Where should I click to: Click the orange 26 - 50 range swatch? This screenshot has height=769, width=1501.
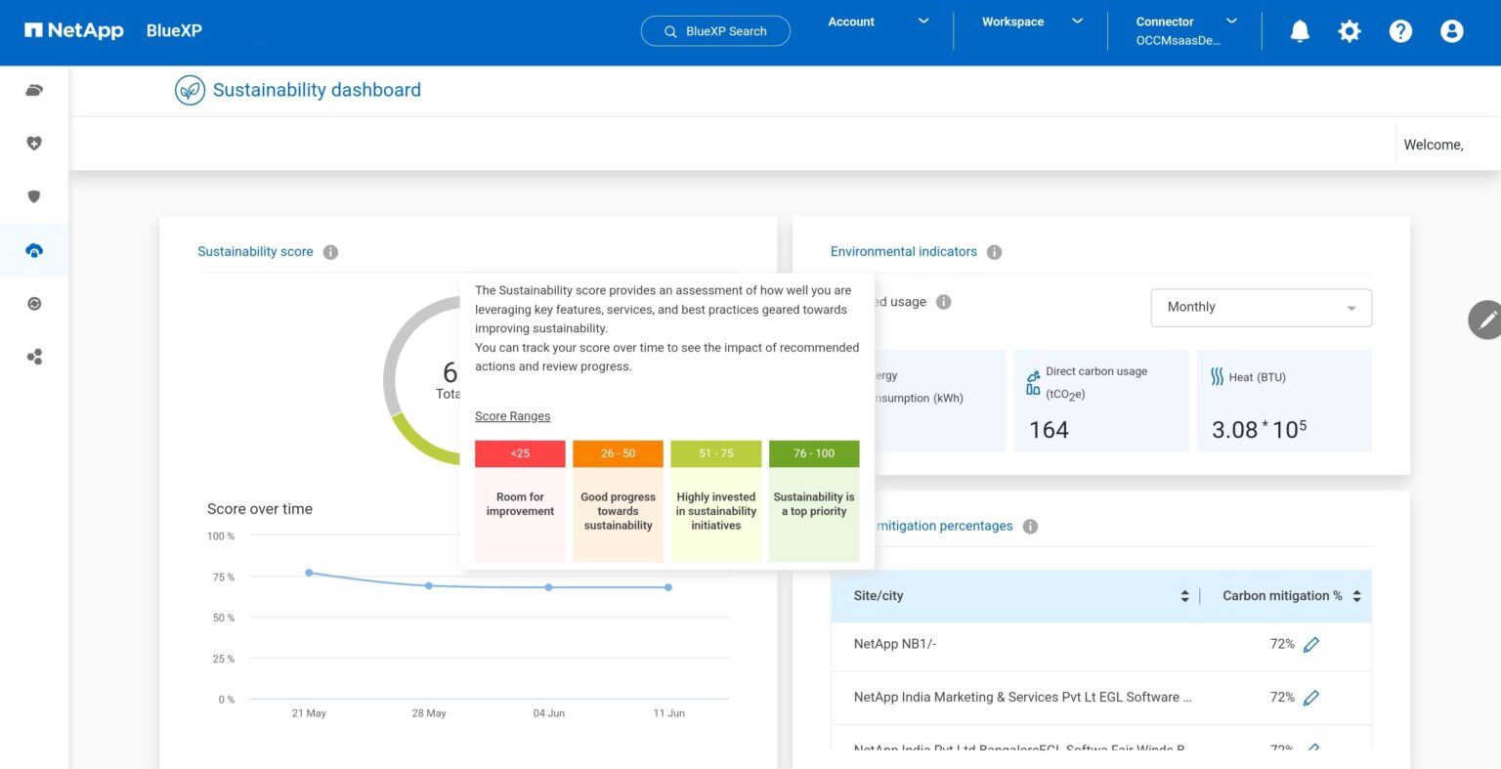(618, 453)
